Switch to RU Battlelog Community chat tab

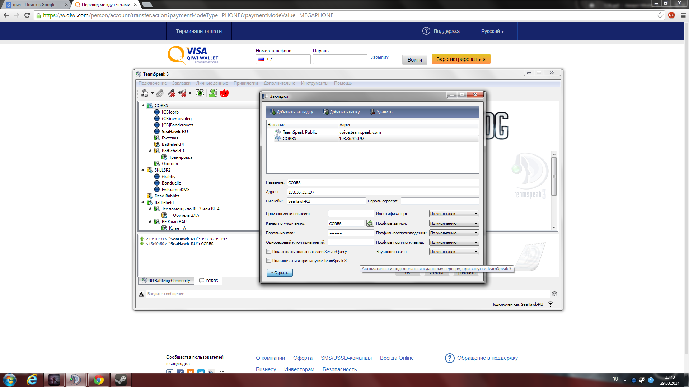(x=166, y=281)
